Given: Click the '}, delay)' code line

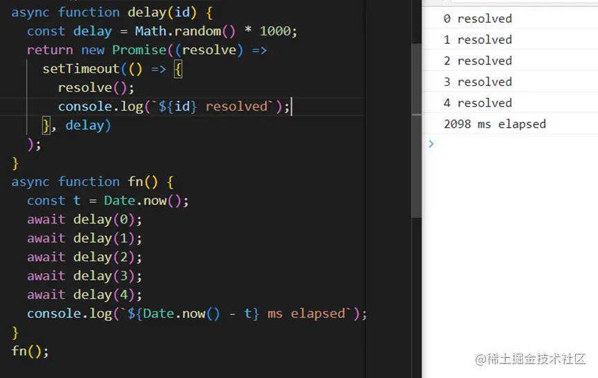Looking at the screenshot, I should tap(77, 125).
